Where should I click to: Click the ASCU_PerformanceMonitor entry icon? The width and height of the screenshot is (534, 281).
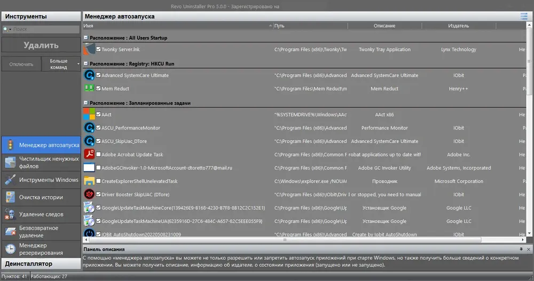(89, 127)
